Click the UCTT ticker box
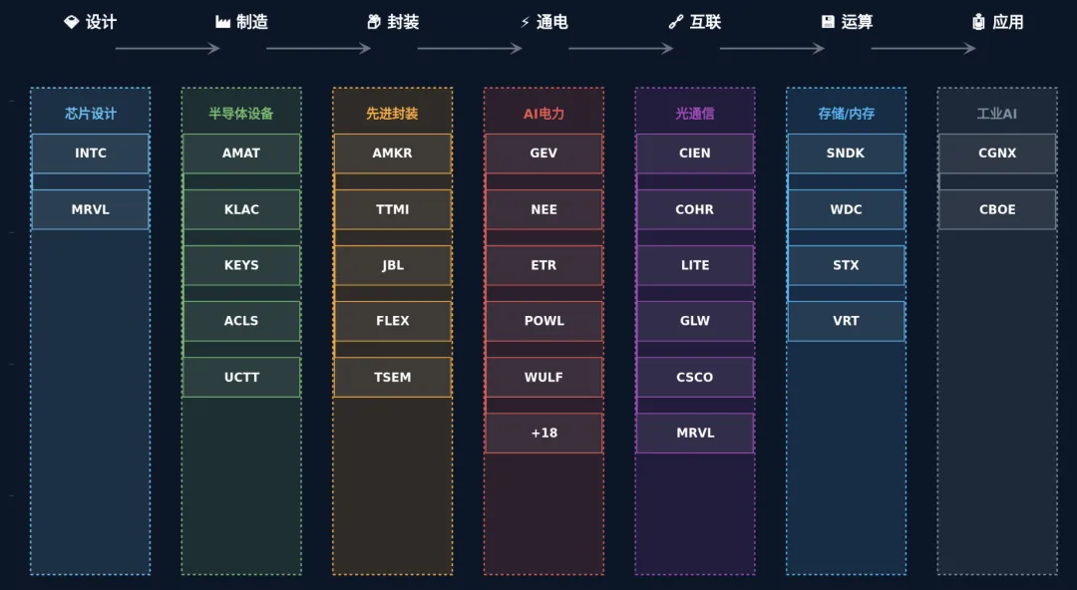This screenshot has height=590, width=1077. click(241, 377)
